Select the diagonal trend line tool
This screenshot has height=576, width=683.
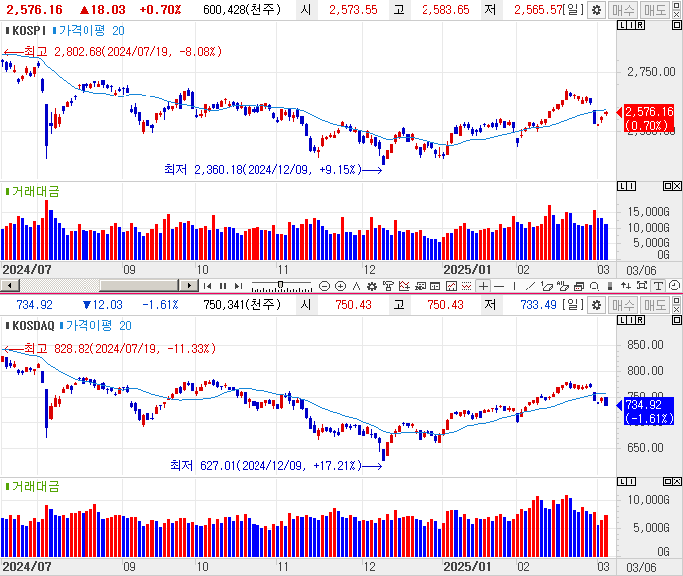530,286
